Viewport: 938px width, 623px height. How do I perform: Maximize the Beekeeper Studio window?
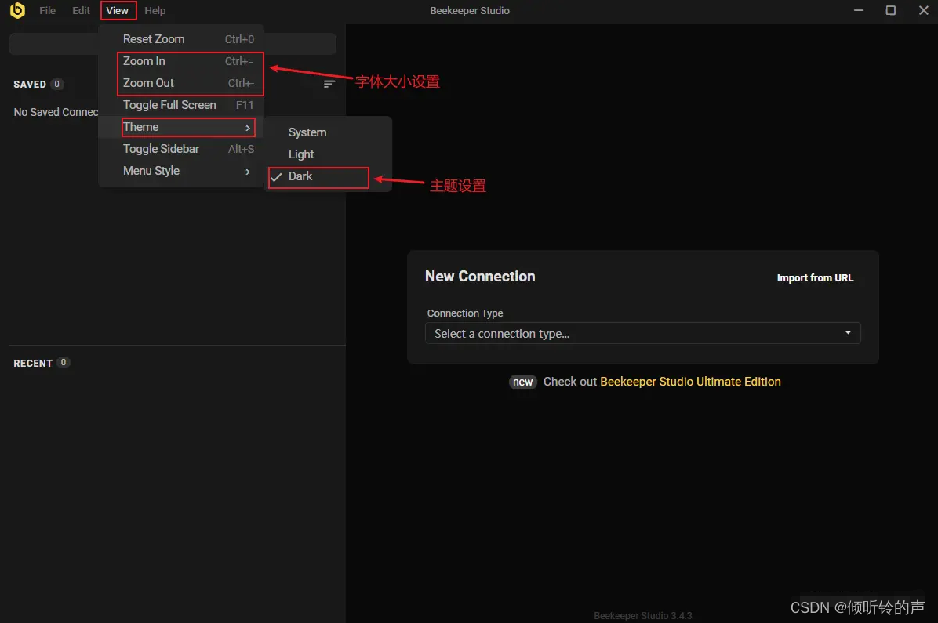pyautogui.click(x=891, y=10)
